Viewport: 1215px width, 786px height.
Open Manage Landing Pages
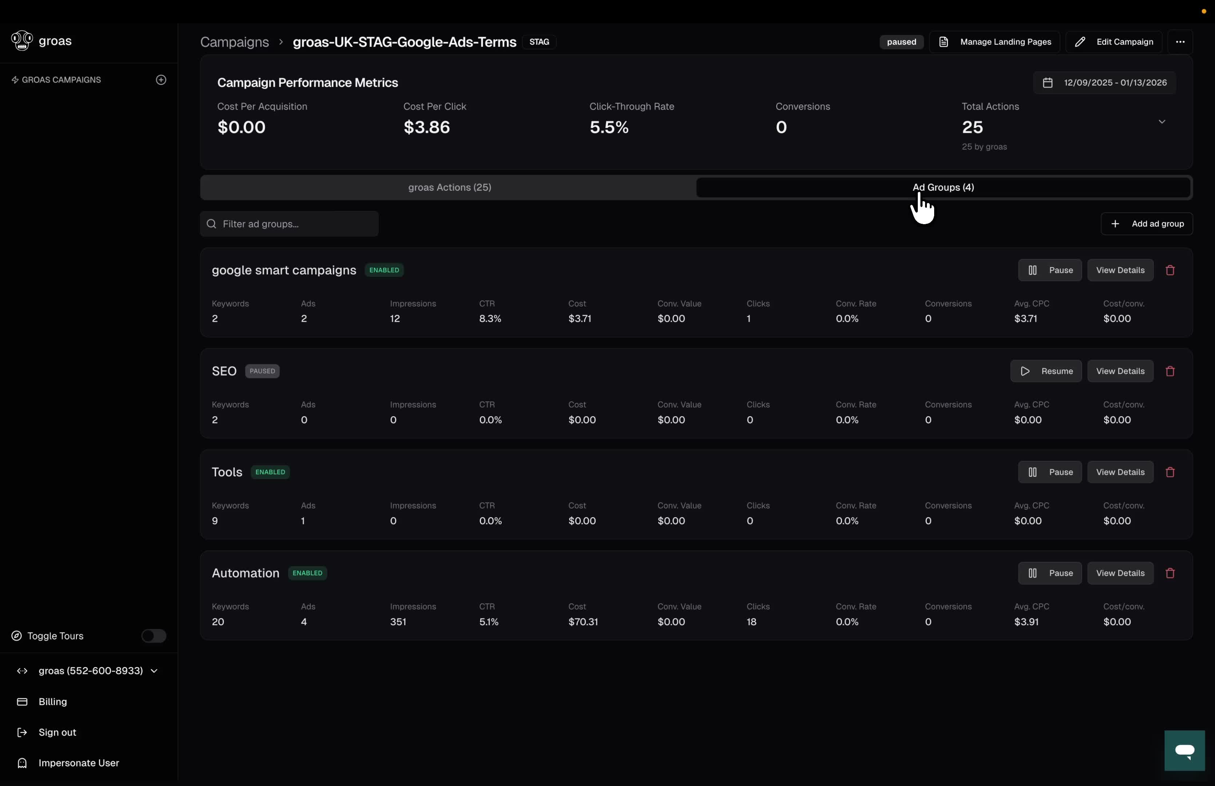pos(994,42)
